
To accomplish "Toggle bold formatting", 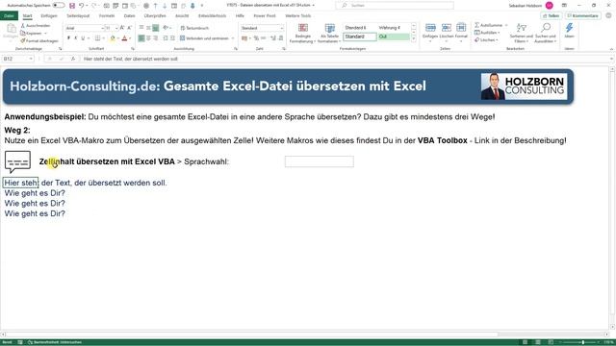I will [68, 38].
